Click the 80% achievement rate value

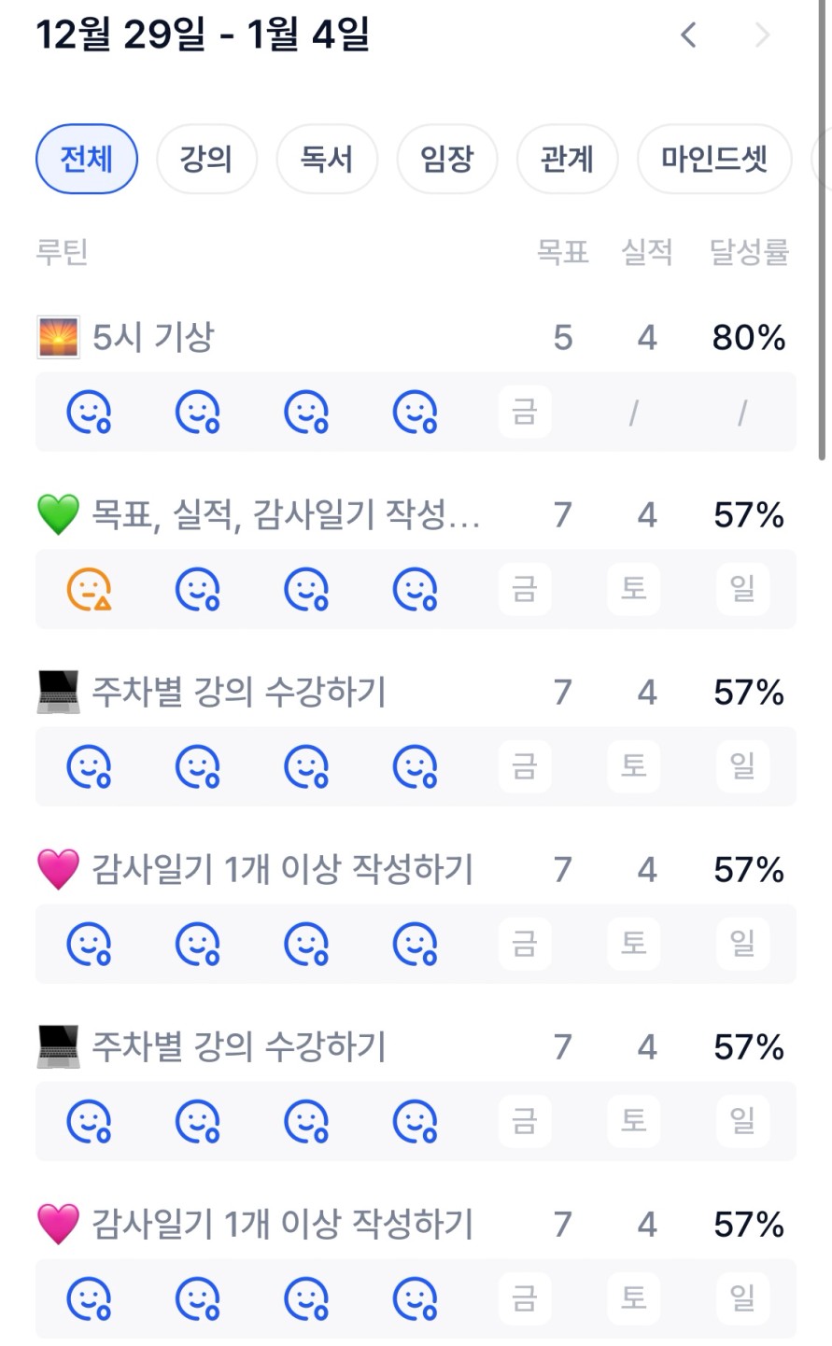[x=749, y=337]
